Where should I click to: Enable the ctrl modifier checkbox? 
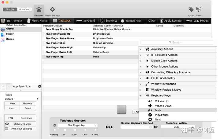[75, 130]
